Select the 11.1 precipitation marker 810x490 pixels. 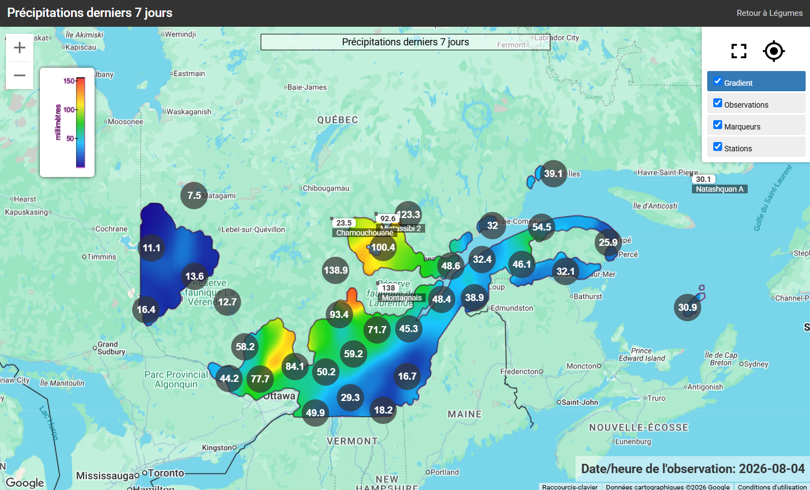coord(151,248)
